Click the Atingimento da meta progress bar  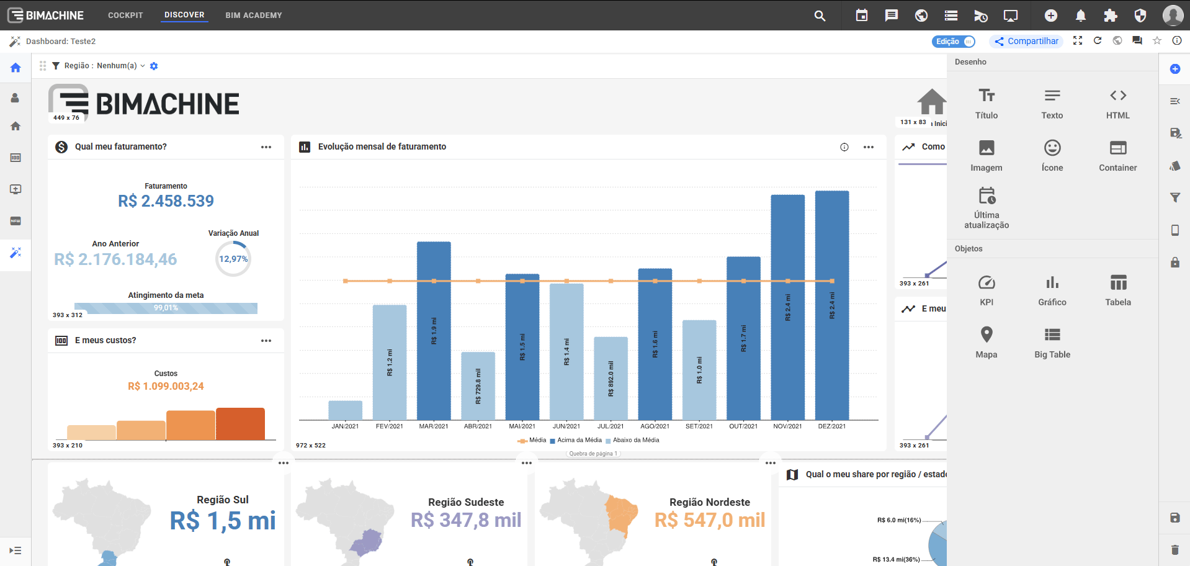(x=166, y=308)
